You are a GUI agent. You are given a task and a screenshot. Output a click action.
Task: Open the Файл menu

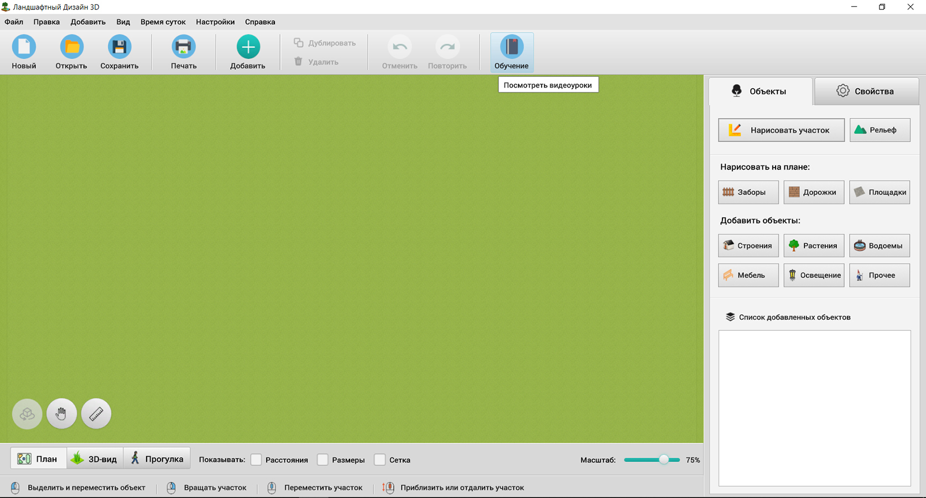pos(14,22)
